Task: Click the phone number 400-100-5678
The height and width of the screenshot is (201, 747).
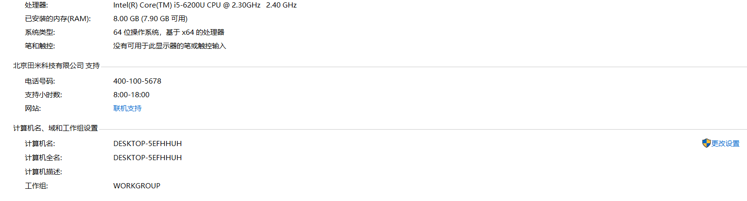Action: (137, 81)
